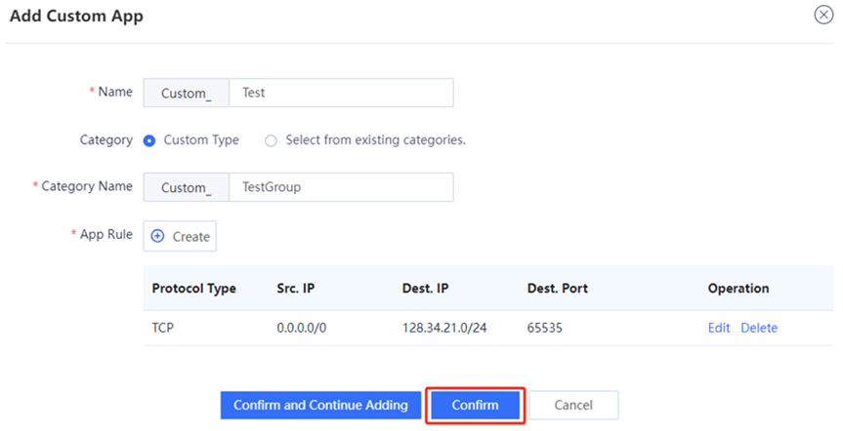
Task: Click the Src. IP column header
Action: tap(296, 289)
